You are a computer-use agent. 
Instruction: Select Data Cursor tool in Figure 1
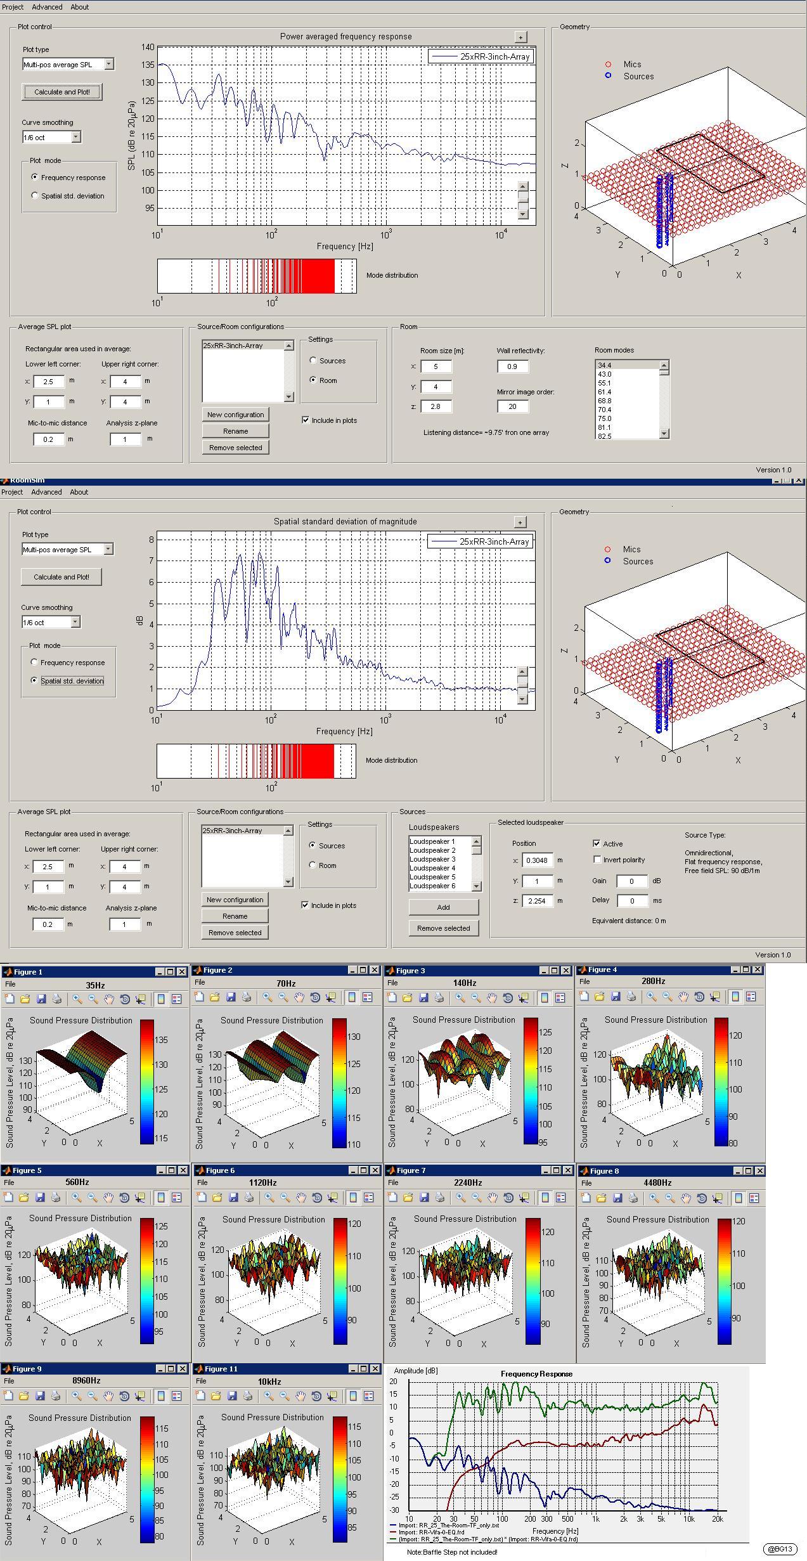tap(141, 999)
